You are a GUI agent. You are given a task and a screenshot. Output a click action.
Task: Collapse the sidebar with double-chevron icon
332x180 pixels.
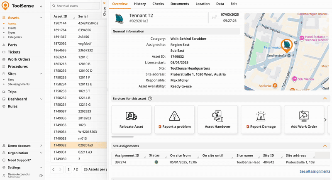[x=41, y=7]
